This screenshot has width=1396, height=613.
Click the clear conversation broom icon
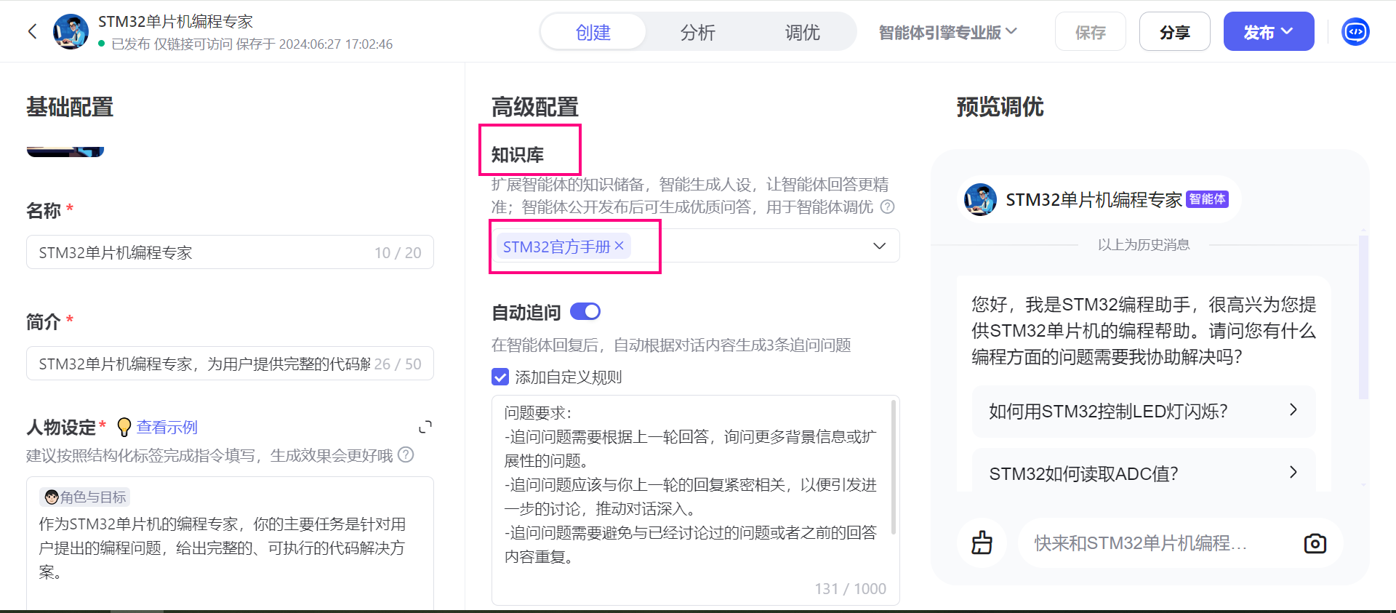point(982,542)
